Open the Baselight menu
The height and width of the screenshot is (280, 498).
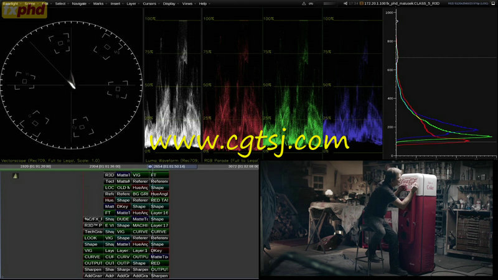click(x=10, y=4)
